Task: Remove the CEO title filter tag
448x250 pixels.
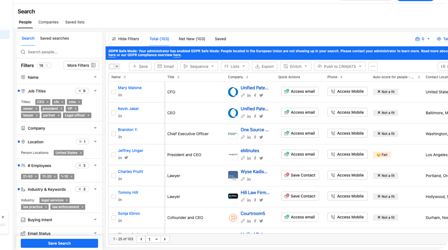Action: click(47, 102)
